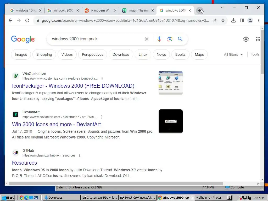Switch to Downloads taskbar window
Viewport: 268px width, 201px height.
click(x=62, y=198)
